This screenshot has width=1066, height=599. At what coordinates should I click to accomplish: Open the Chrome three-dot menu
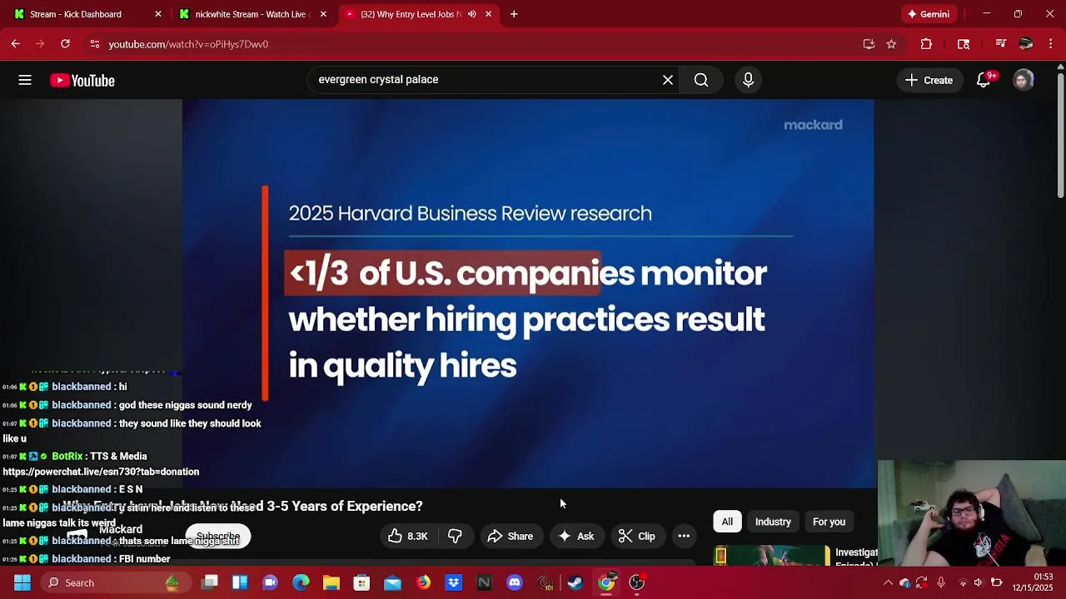(1050, 44)
